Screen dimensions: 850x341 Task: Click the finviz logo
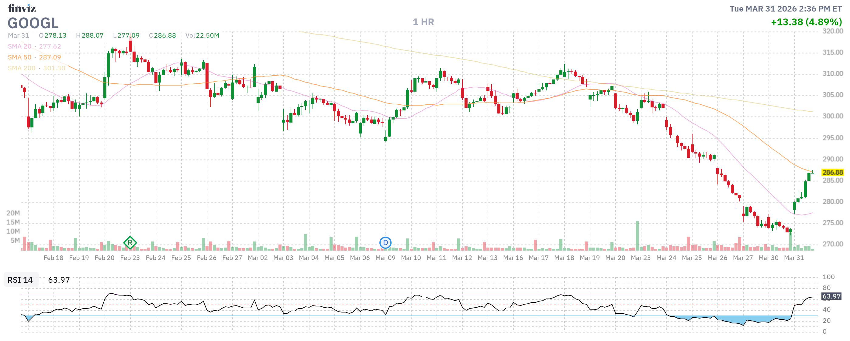[22, 8]
